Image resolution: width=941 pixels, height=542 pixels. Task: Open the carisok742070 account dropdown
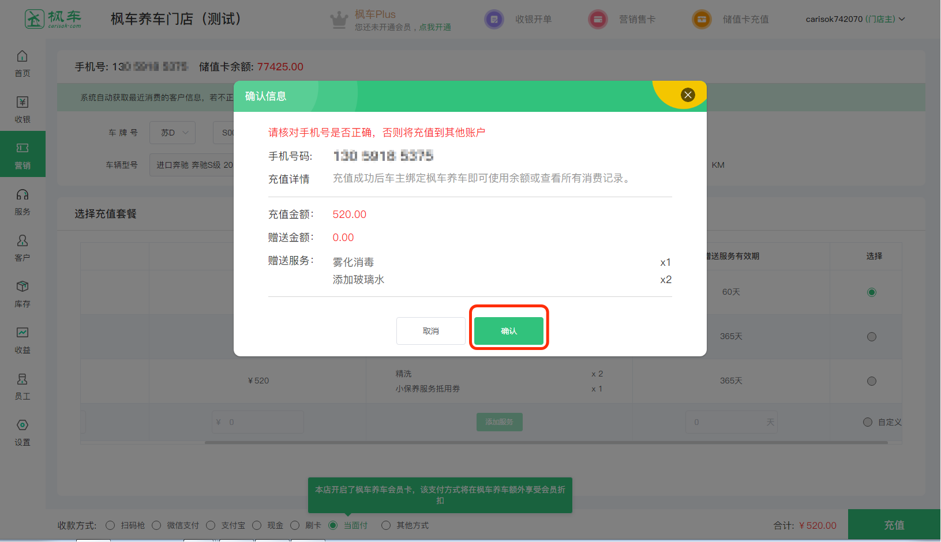[x=855, y=19]
